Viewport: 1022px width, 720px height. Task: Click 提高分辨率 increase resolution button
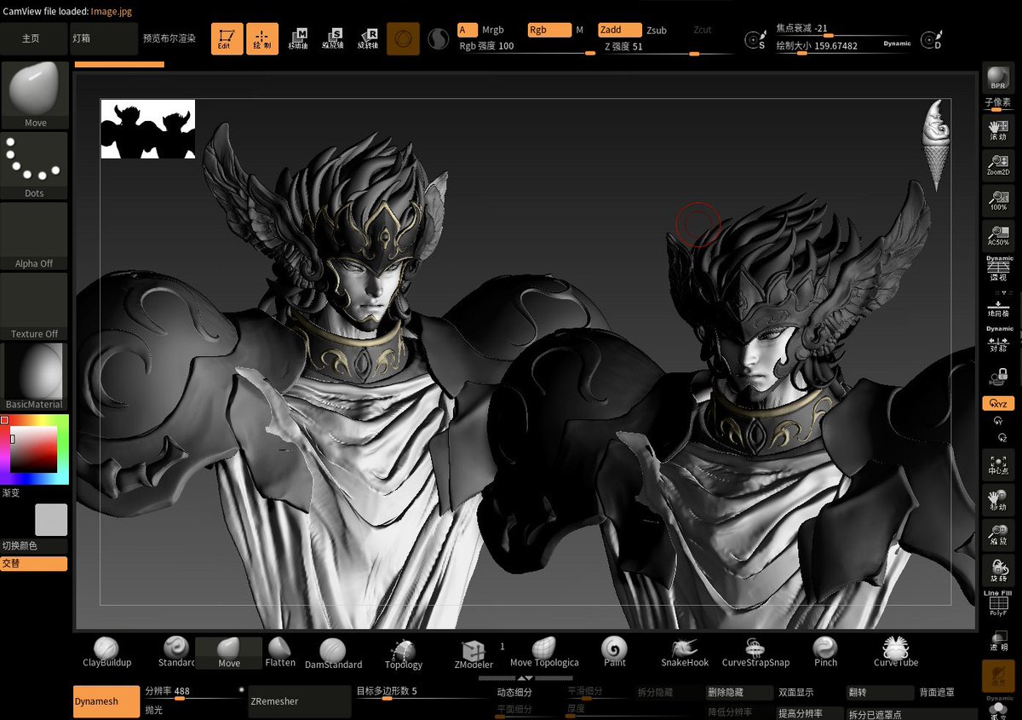click(x=808, y=713)
